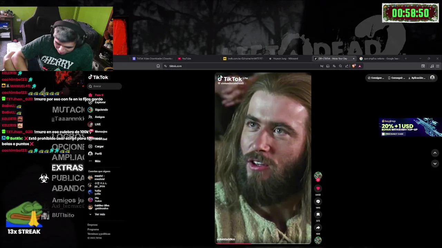
Task: Click the volumtaddlos username on the video
Action: pos(226,239)
